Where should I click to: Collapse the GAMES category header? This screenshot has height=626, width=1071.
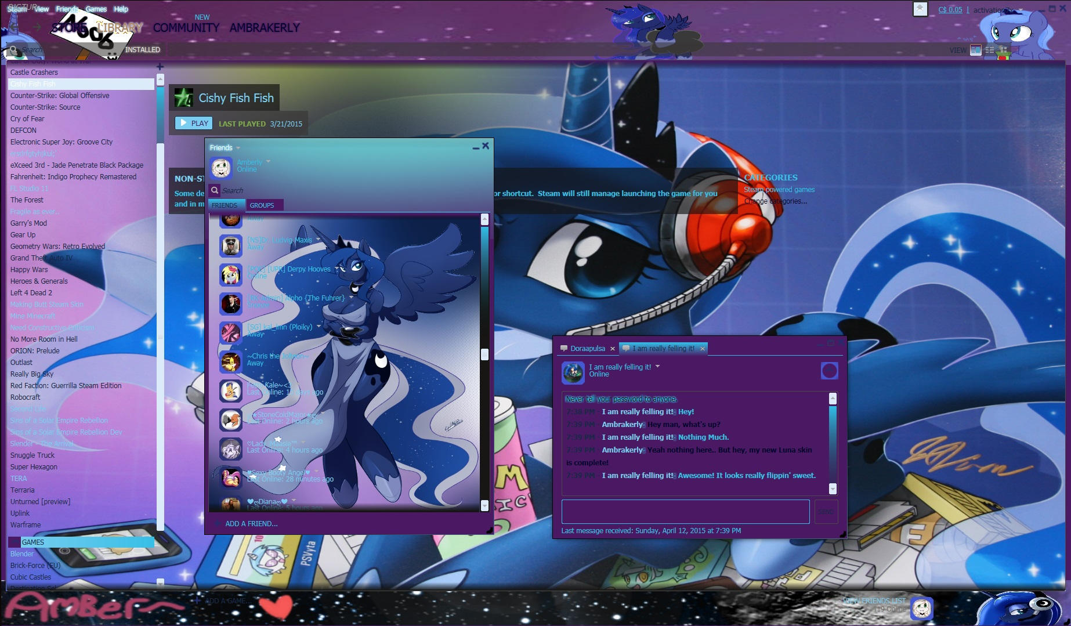tap(81, 542)
